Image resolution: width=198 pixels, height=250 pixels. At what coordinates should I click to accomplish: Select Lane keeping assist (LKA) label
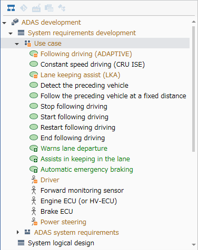[x=81, y=75]
